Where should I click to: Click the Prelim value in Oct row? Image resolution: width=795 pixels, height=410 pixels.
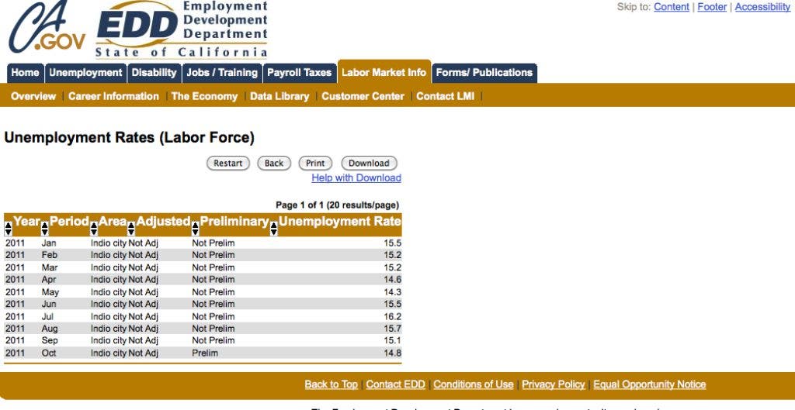click(205, 353)
